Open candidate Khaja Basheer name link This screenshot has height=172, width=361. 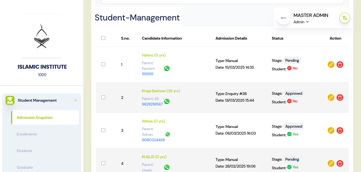coord(161,91)
